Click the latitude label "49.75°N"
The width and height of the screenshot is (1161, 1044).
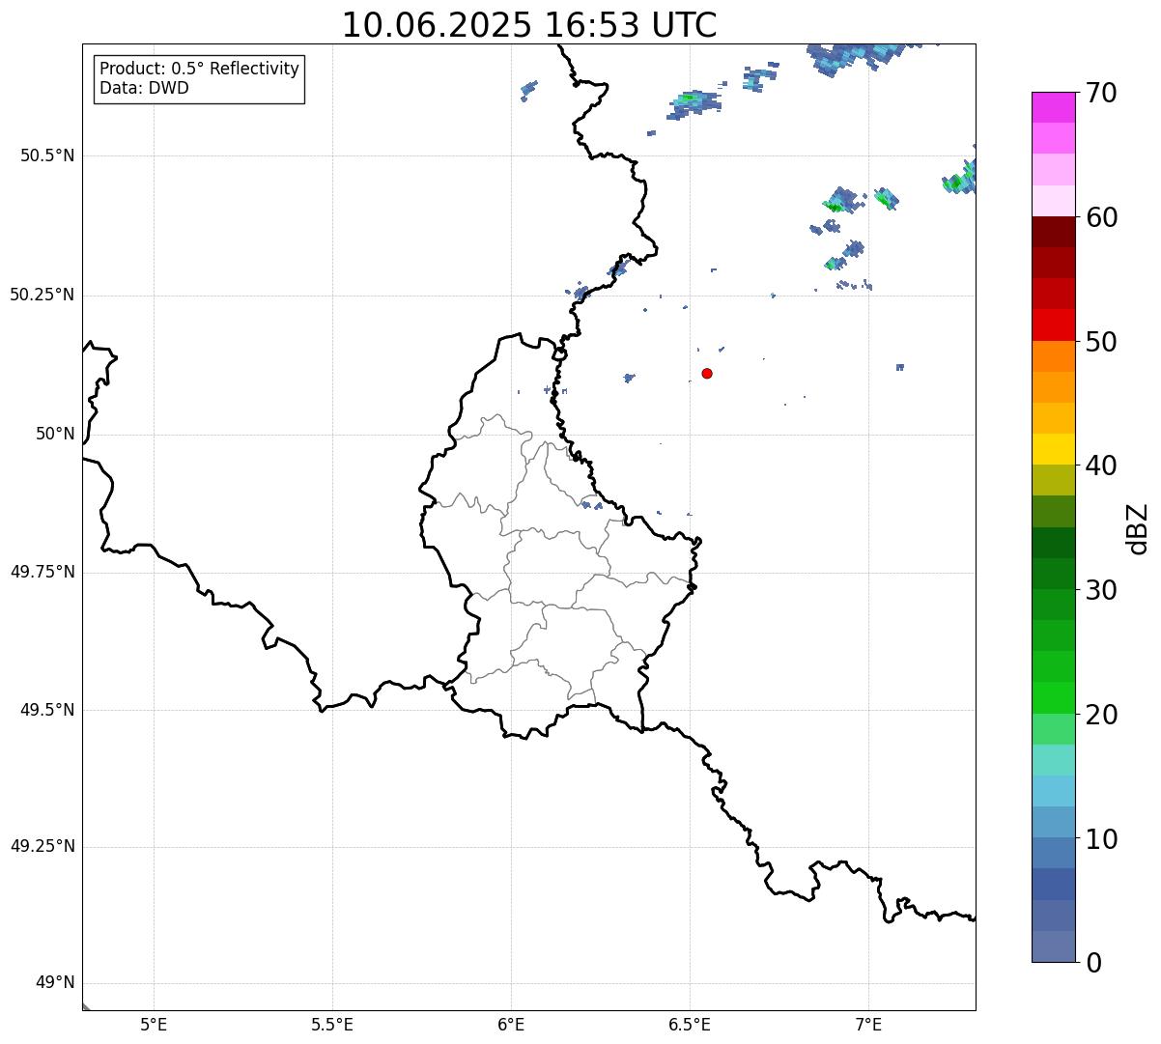42,572
